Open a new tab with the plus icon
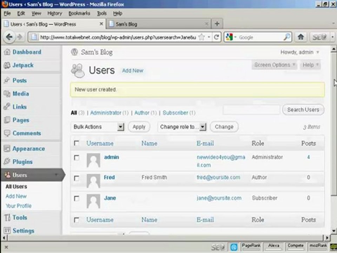Viewport: 337px width, 253px height. click(x=217, y=24)
